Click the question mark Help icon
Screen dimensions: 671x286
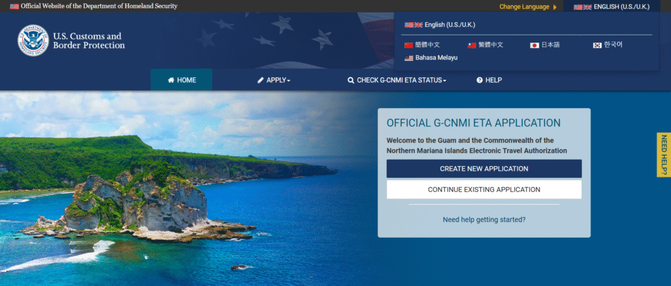480,80
